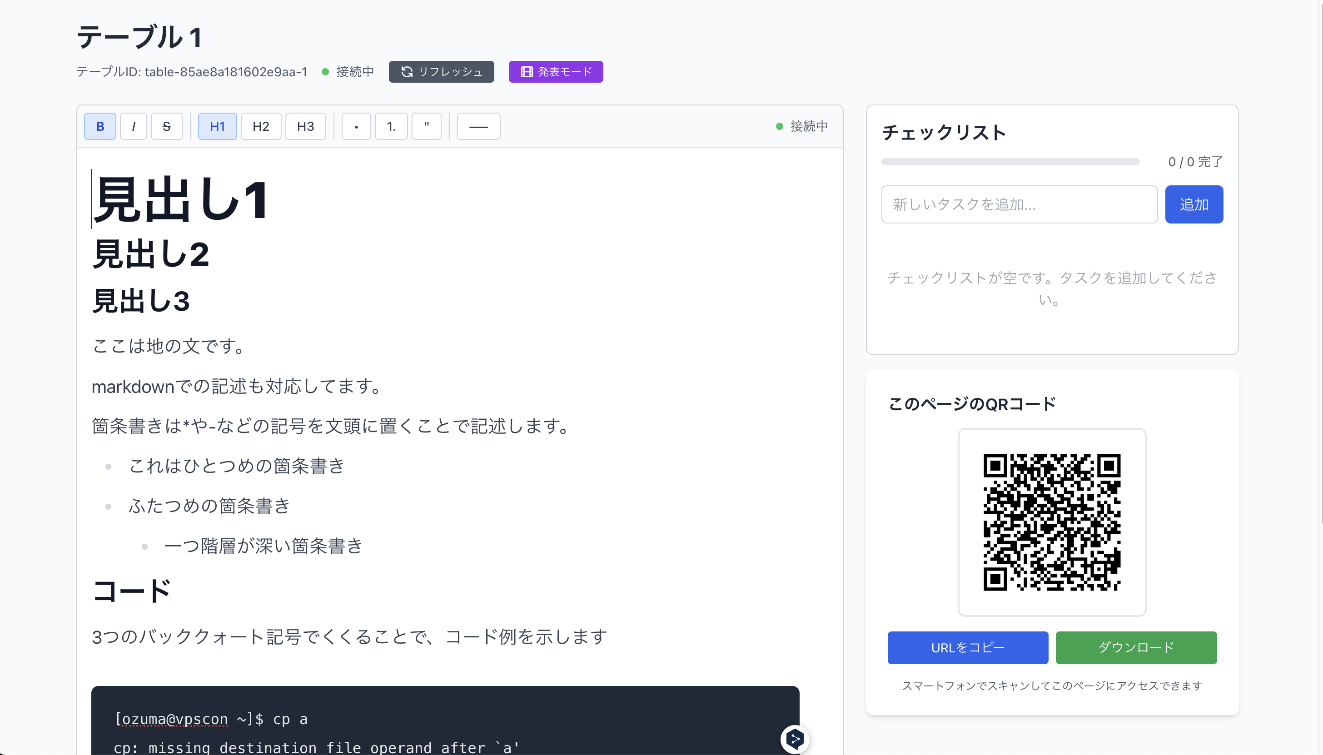Image resolution: width=1323 pixels, height=755 pixels.
Task: Copy page URL with URLをコピー
Action: coord(967,647)
